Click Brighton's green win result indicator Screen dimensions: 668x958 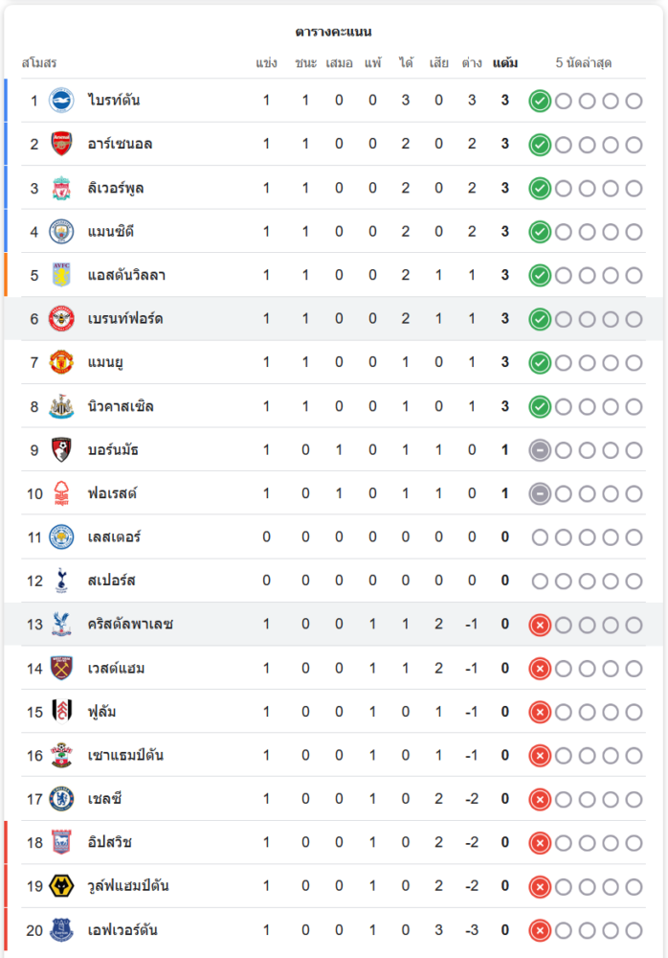540,101
